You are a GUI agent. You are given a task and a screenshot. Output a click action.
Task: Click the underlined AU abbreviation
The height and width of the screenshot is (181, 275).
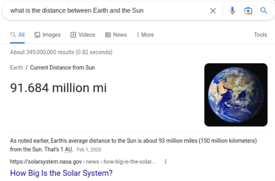[x=69, y=149]
